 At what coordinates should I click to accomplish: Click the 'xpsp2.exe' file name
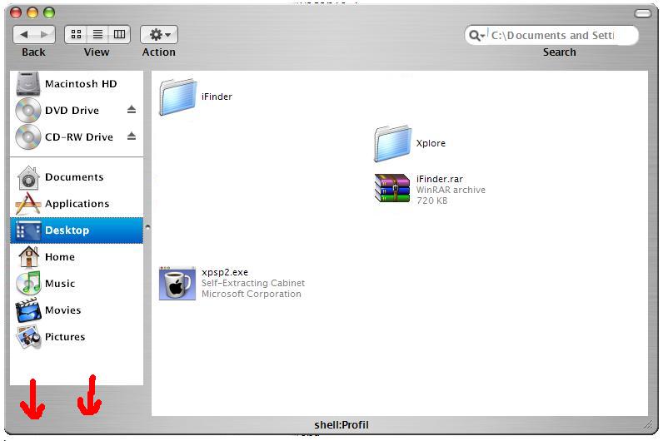tap(225, 272)
